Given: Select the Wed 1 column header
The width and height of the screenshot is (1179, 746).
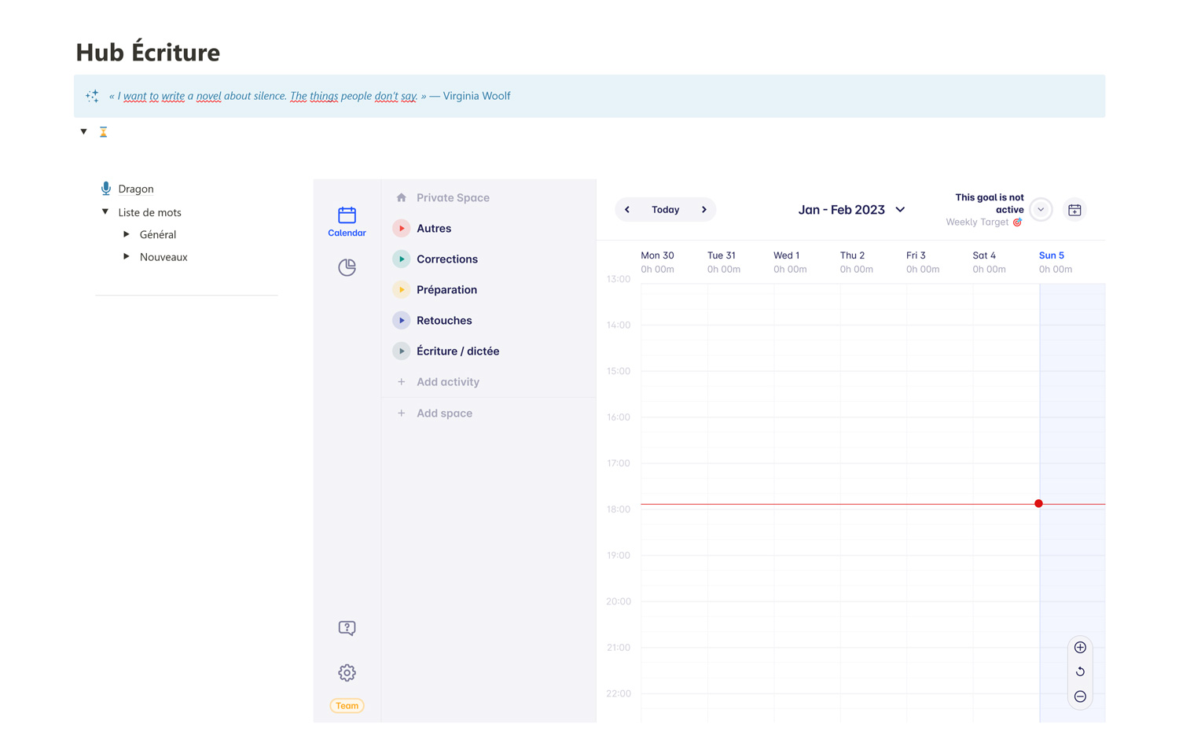Looking at the screenshot, I should (x=786, y=255).
